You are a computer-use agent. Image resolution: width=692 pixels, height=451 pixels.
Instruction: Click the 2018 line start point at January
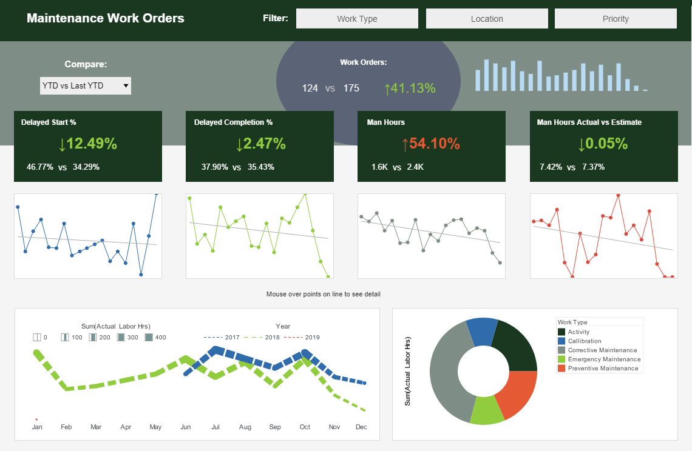point(37,353)
